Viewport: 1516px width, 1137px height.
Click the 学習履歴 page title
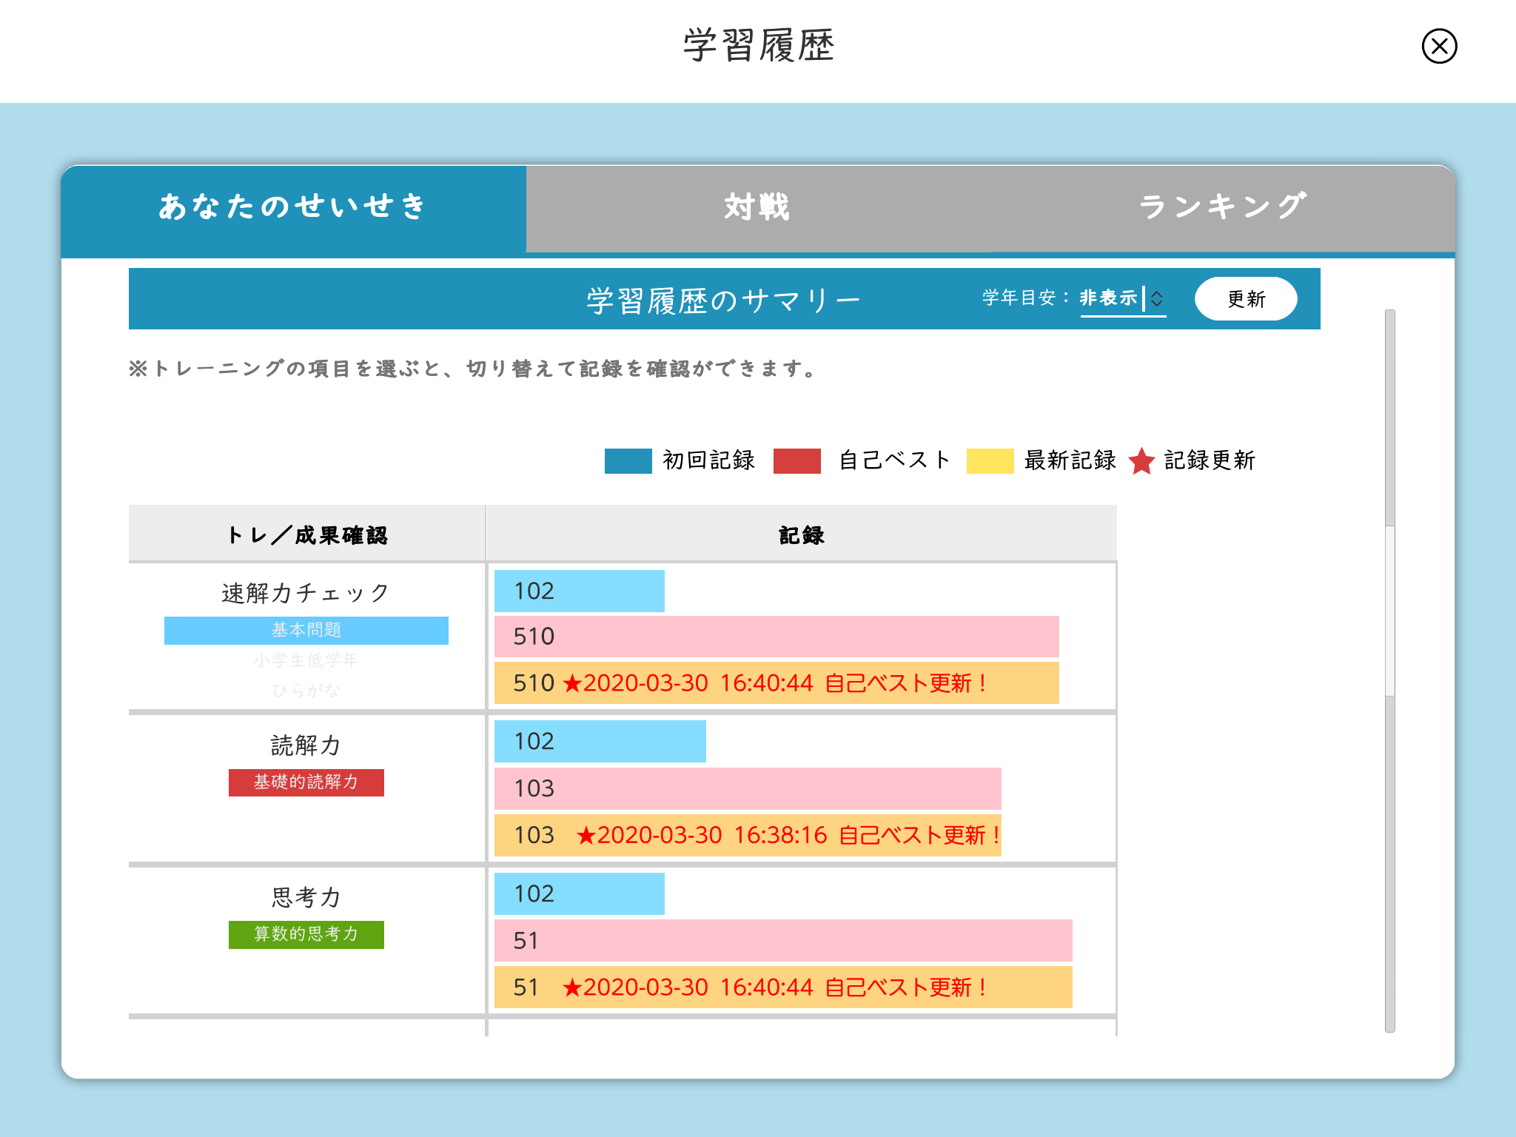pos(758,46)
